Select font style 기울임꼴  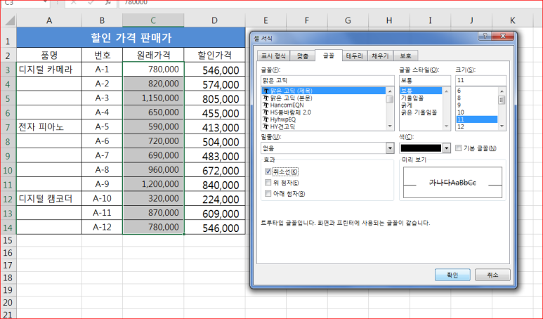(421, 98)
